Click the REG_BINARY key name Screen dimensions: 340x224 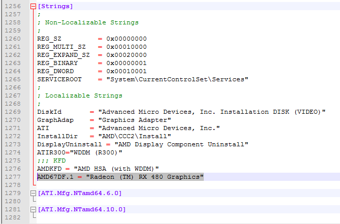click(x=57, y=63)
